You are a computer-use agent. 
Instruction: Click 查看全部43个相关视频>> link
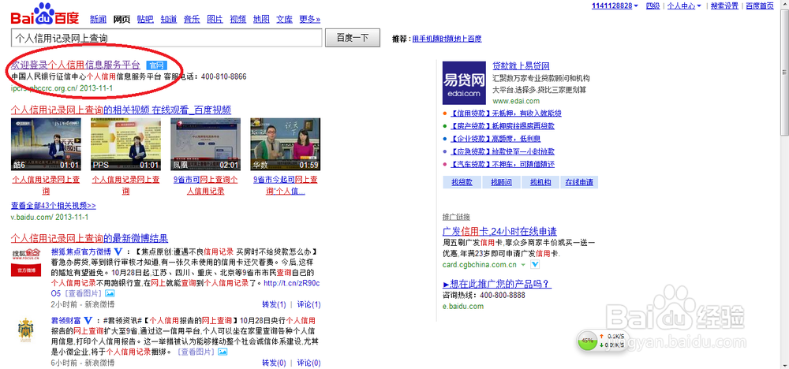click(x=54, y=206)
